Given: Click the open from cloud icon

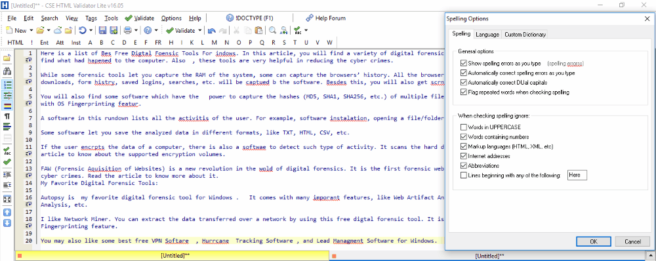Looking at the screenshot, I should 58,31.
